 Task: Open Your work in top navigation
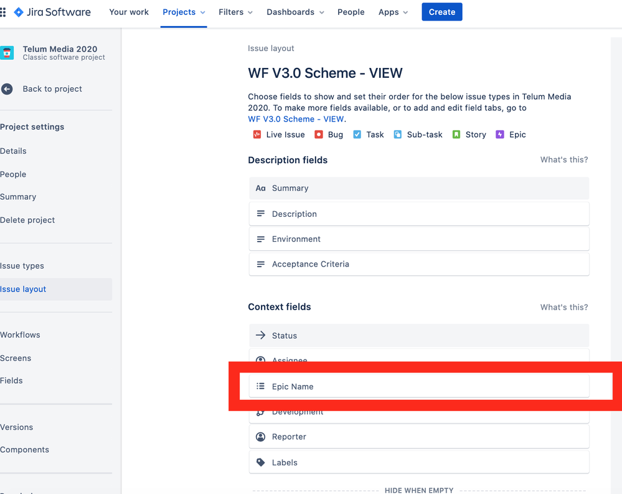click(129, 12)
